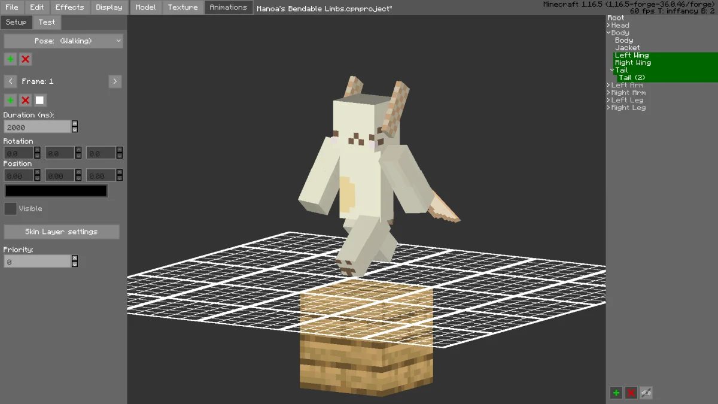Select the Tail (2) part
The height and width of the screenshot is (404, 718).
tap(632, 78)
